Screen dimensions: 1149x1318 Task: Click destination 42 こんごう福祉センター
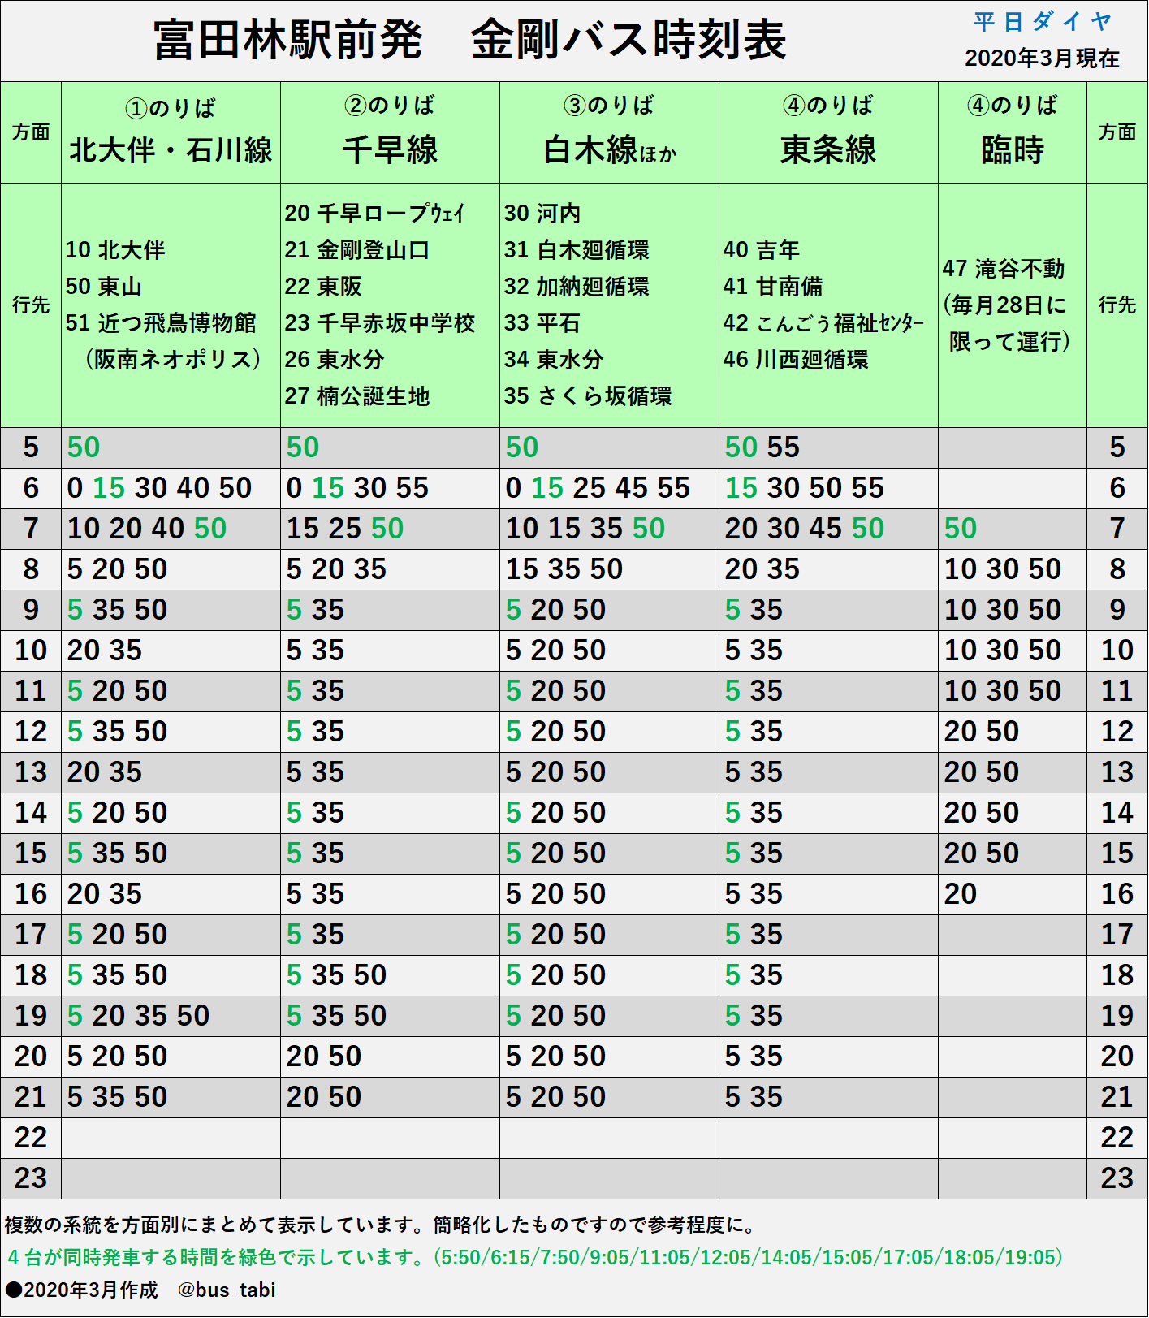pos(824,322)
